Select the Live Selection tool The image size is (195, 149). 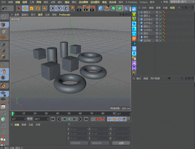[x=19, y=9]
